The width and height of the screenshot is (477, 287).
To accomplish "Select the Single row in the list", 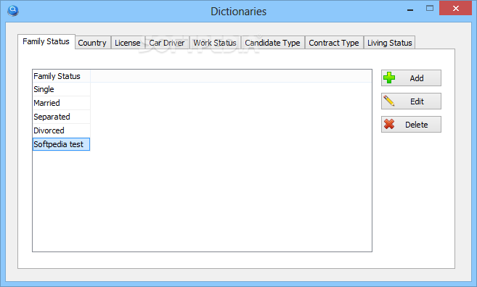I will (x=62, y=89).
